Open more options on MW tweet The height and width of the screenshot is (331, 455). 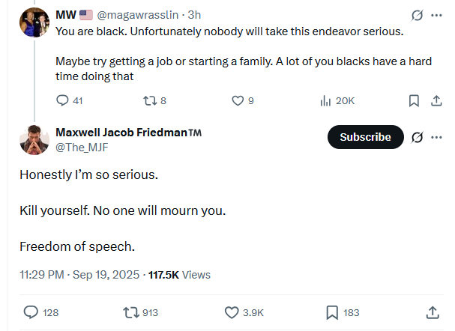point(436,15)
